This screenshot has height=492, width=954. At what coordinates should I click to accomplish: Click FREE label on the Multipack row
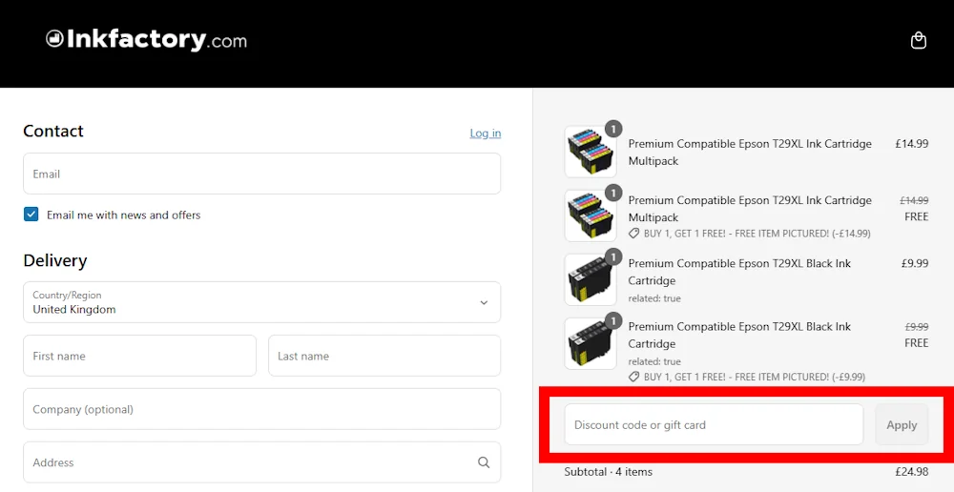(x=916, y=216)
